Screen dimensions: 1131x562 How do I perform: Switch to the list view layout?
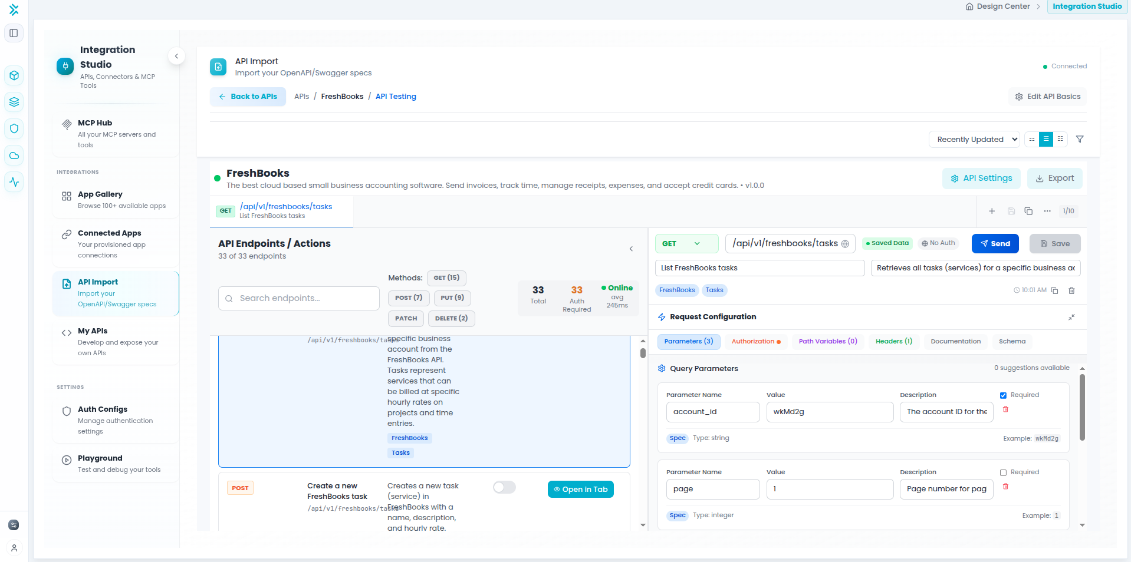(1045, 139)
